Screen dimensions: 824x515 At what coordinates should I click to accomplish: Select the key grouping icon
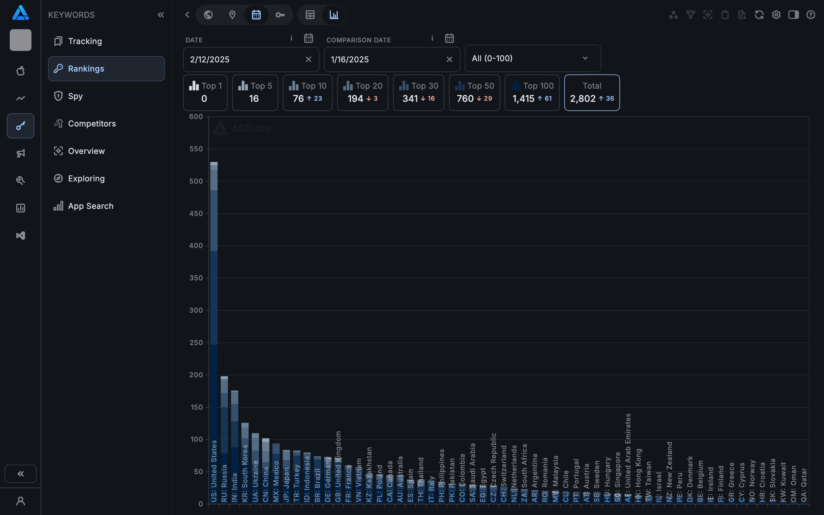click(280, 15)
